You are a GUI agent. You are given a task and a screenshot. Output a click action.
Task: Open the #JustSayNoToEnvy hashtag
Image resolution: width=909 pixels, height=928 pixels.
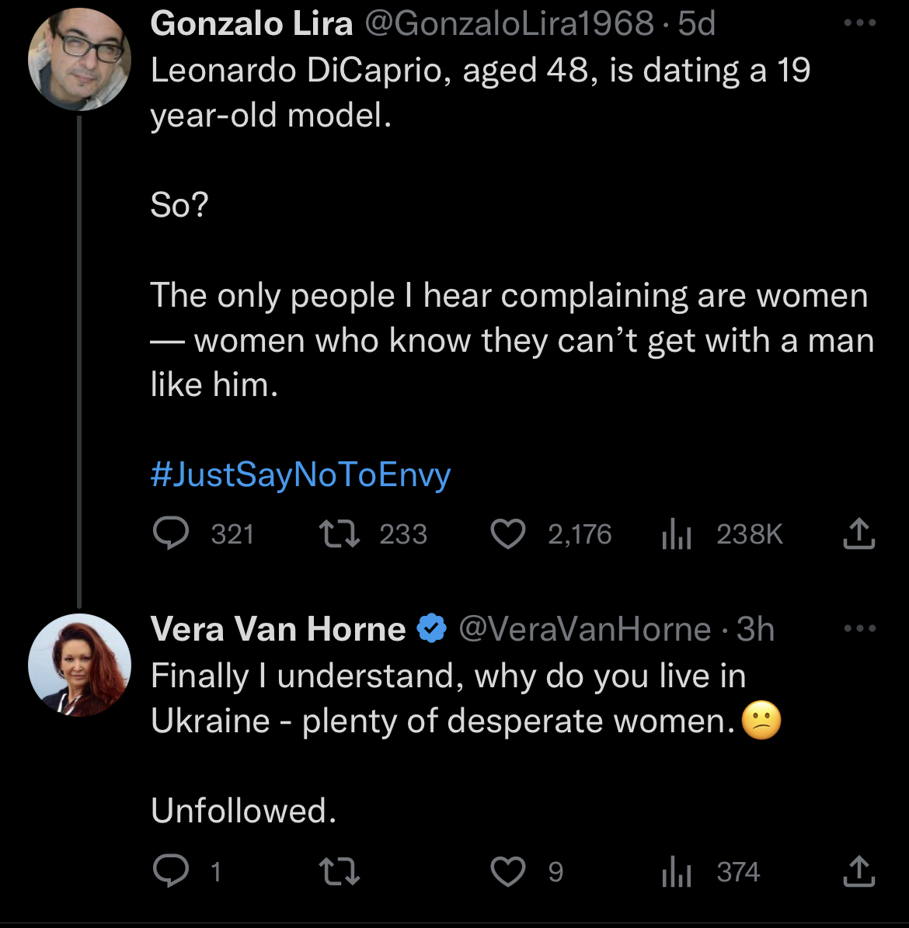pos(301,474)
